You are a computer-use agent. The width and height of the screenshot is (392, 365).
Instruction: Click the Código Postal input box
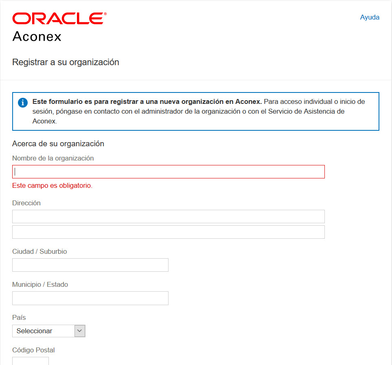pyautogui.click(x=31, y=361)
